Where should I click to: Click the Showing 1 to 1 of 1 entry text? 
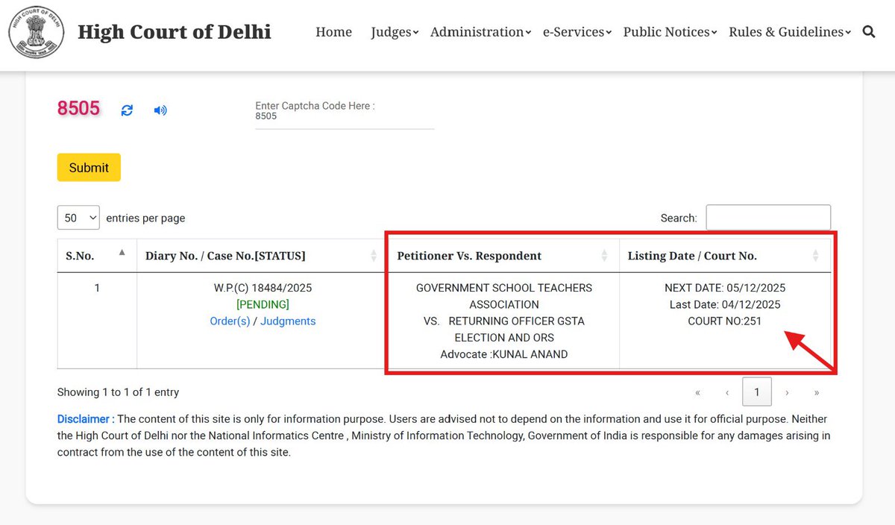tap(118, 392)
